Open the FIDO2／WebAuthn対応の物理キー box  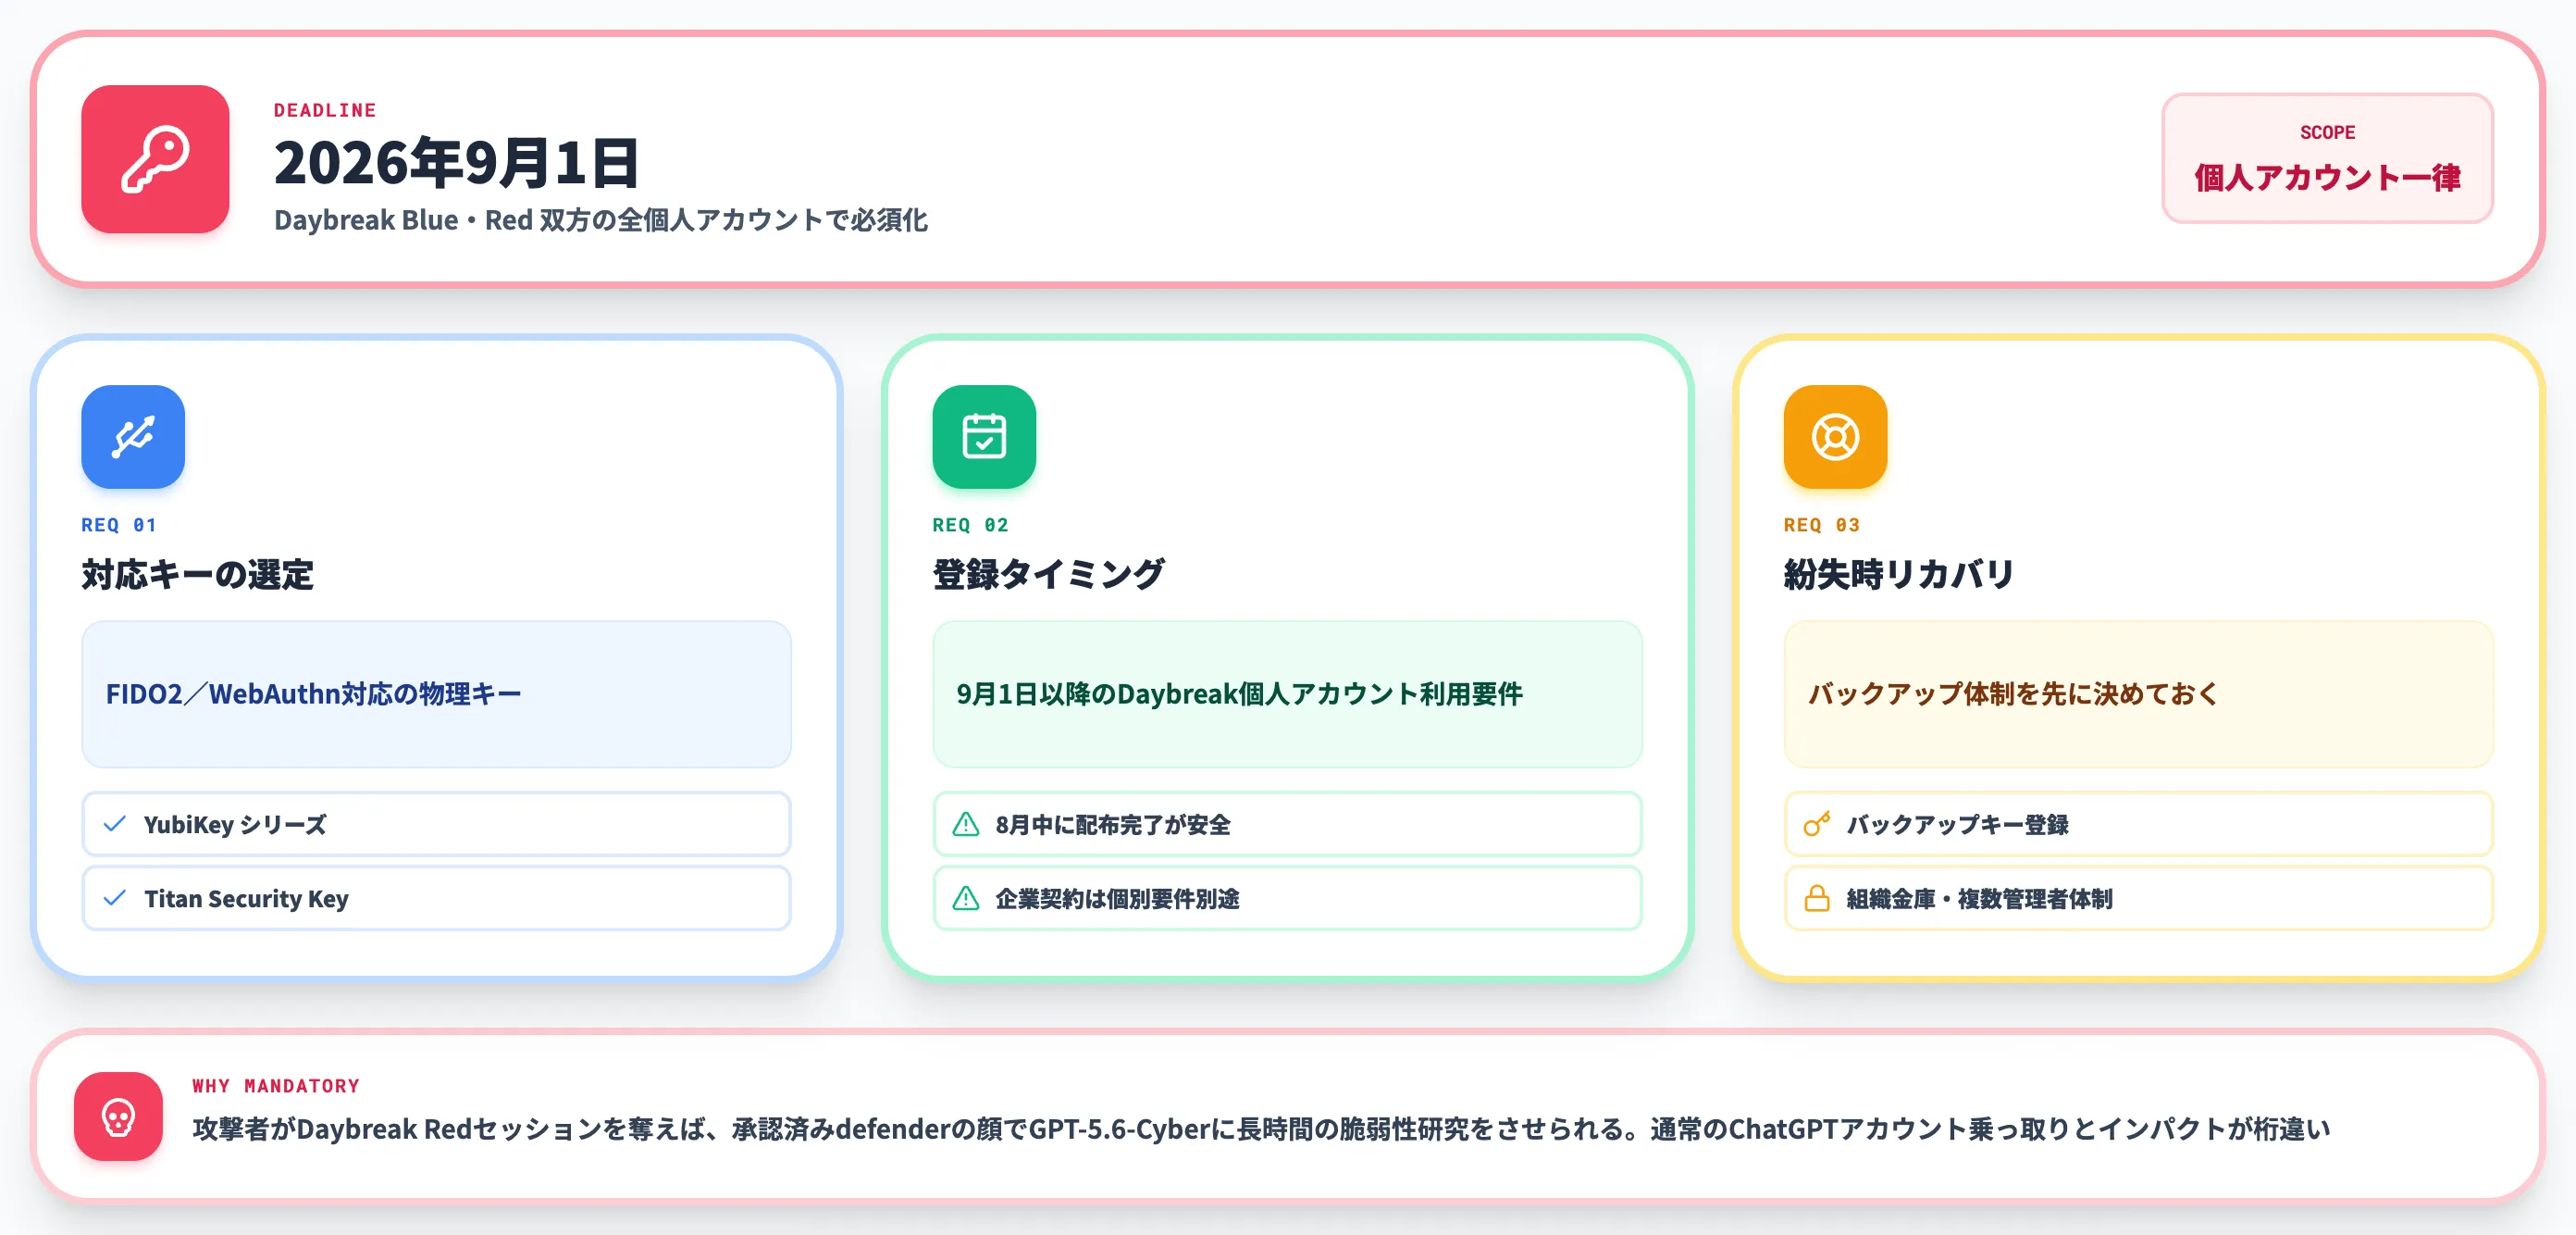pyautogui.click(x=436, y=693)
